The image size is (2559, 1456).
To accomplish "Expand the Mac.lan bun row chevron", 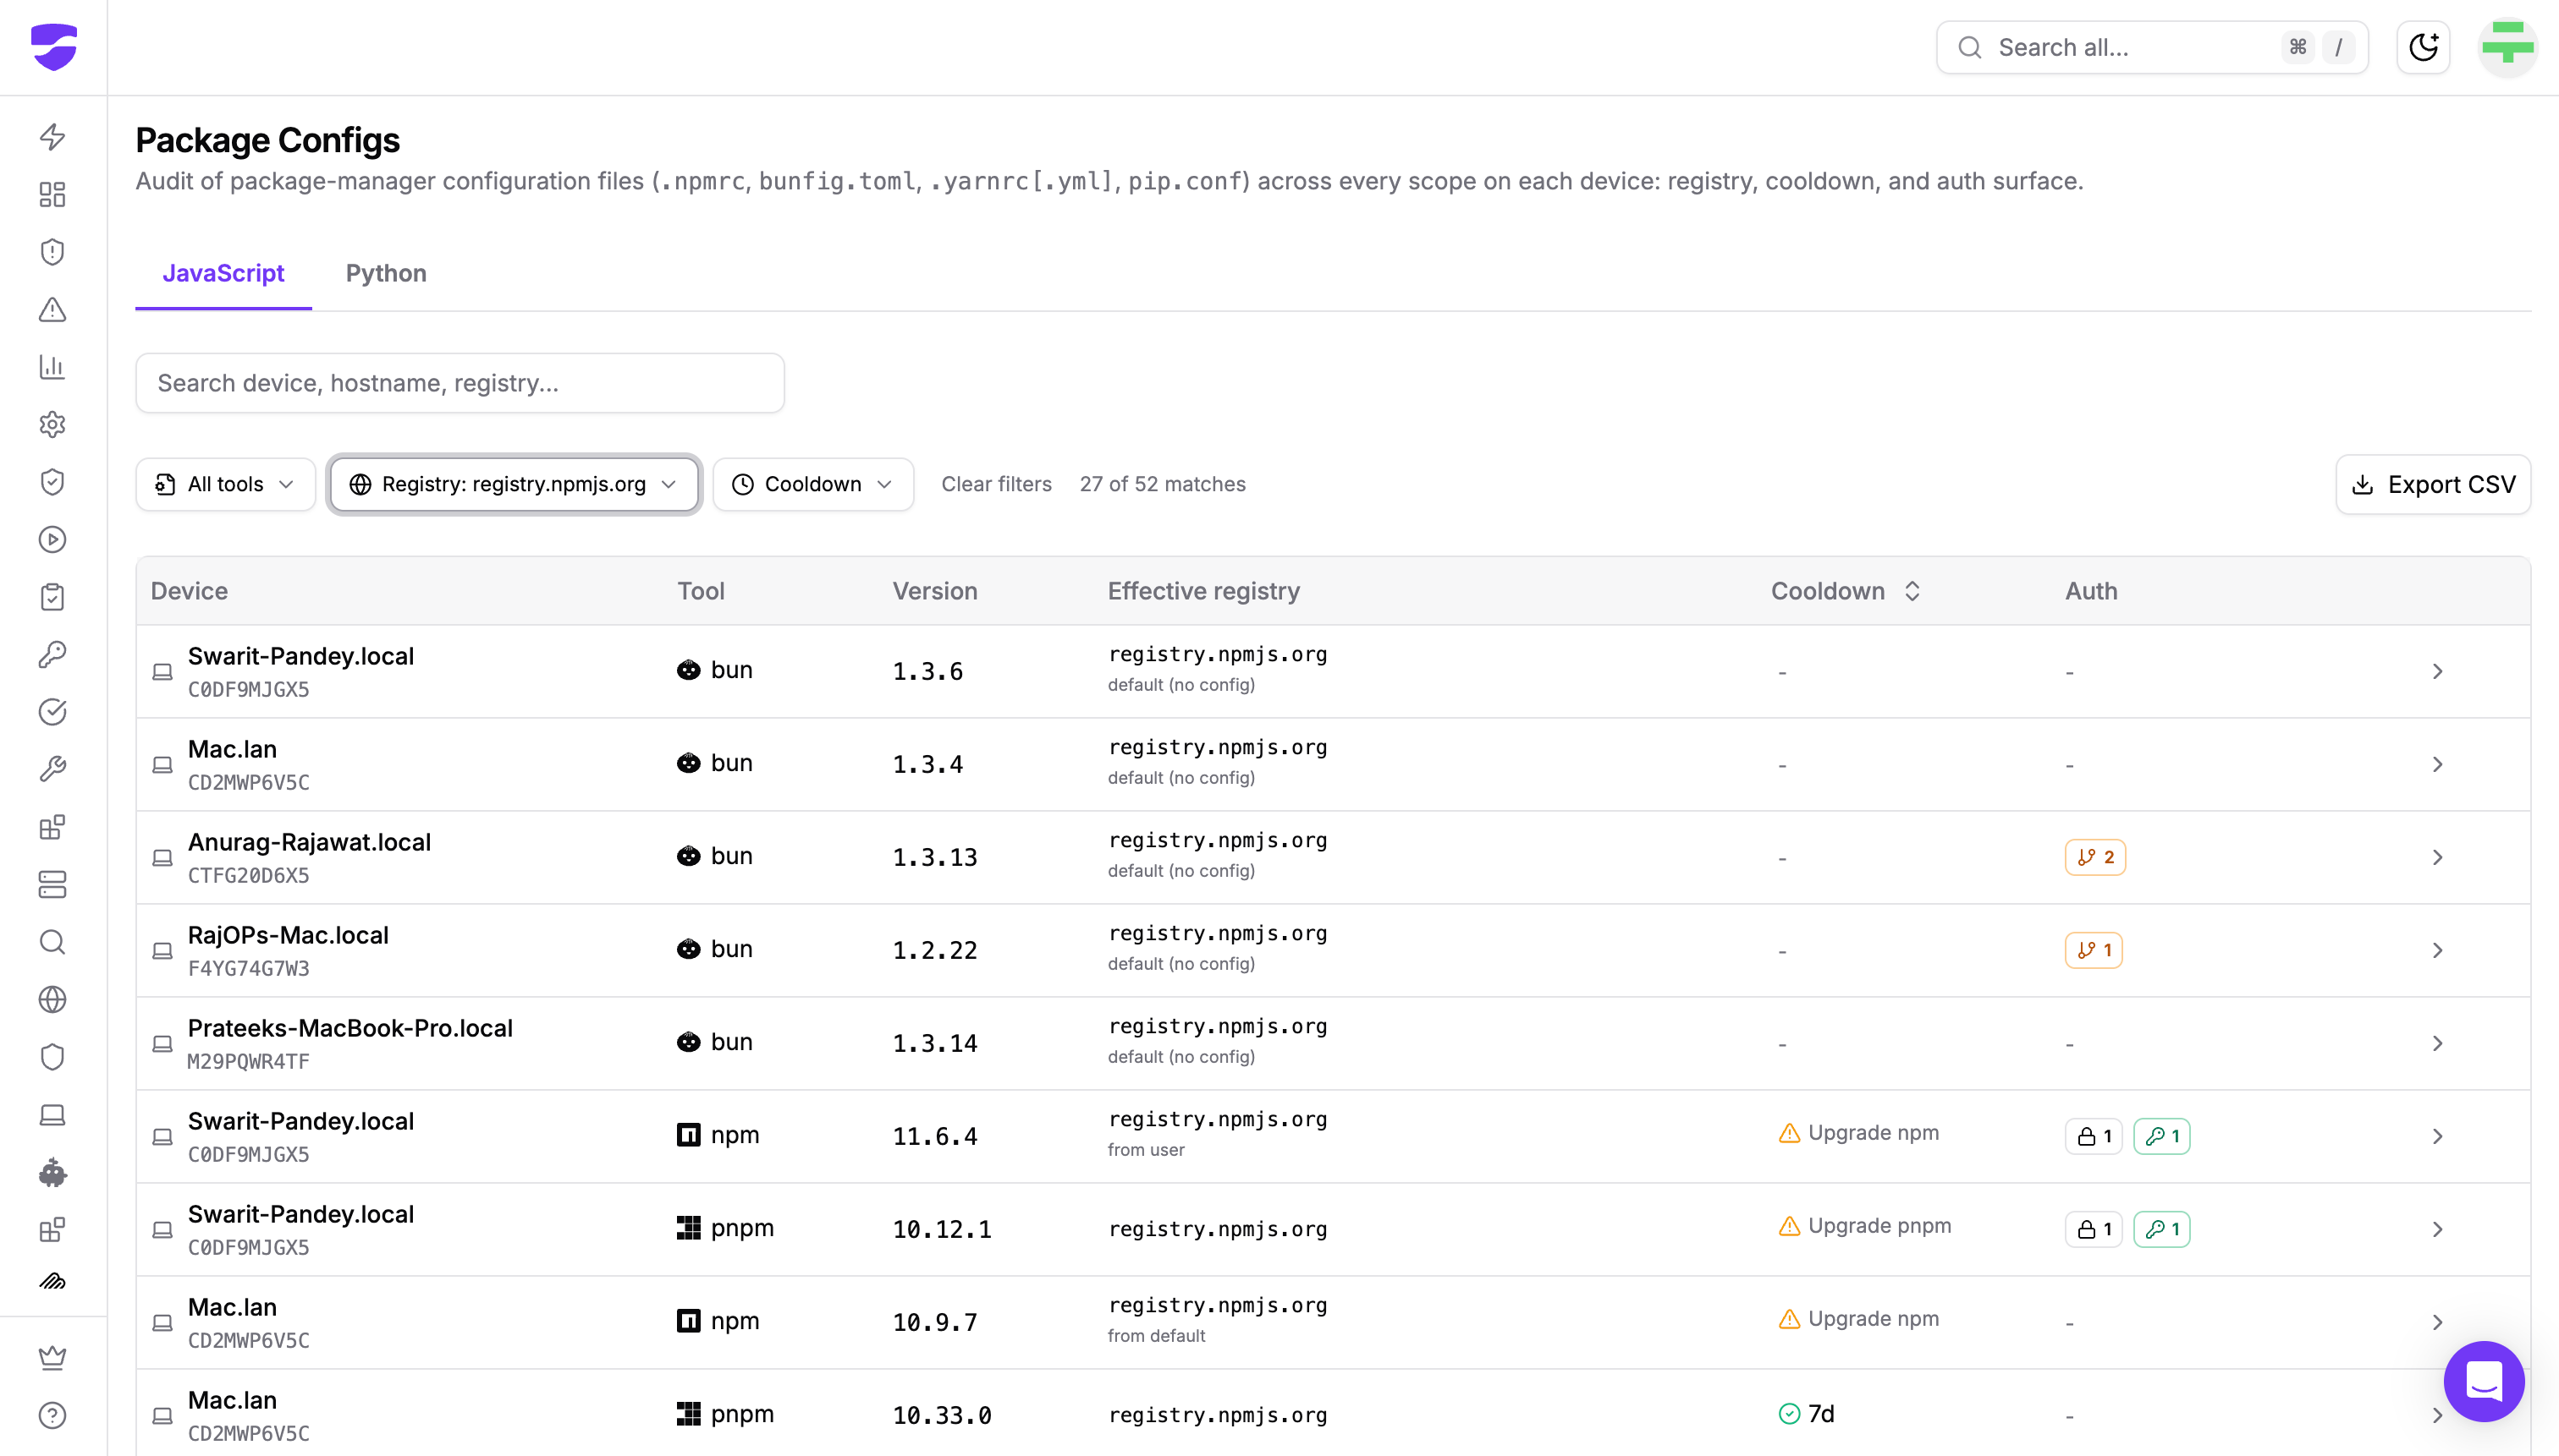I will coord(2438,764).
